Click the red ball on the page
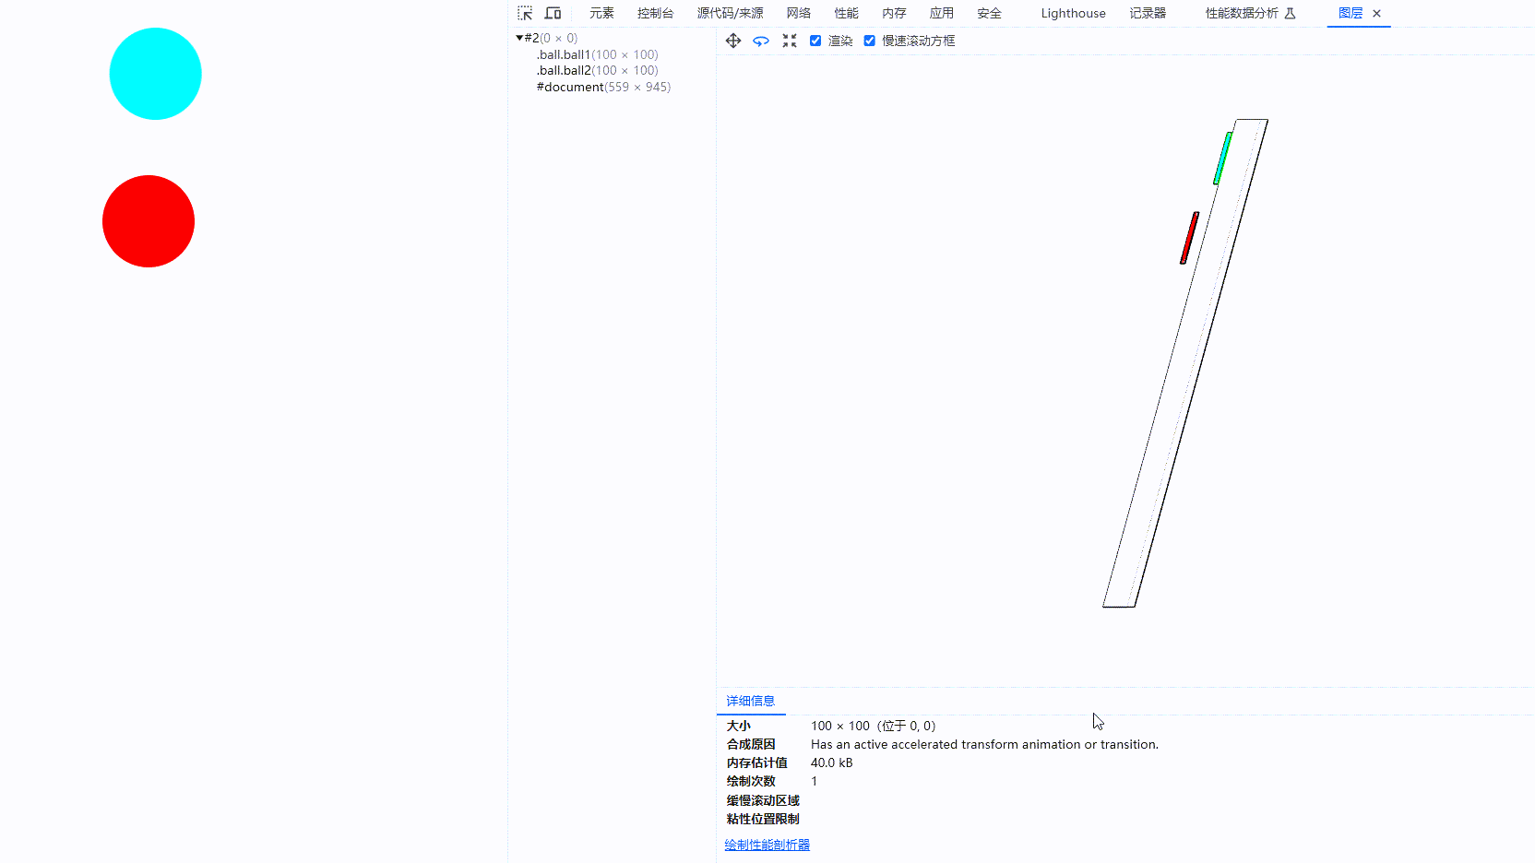Screen dimensions: 1535x863 point(149,221)
